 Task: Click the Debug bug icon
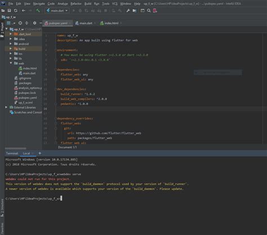[80, 11]
